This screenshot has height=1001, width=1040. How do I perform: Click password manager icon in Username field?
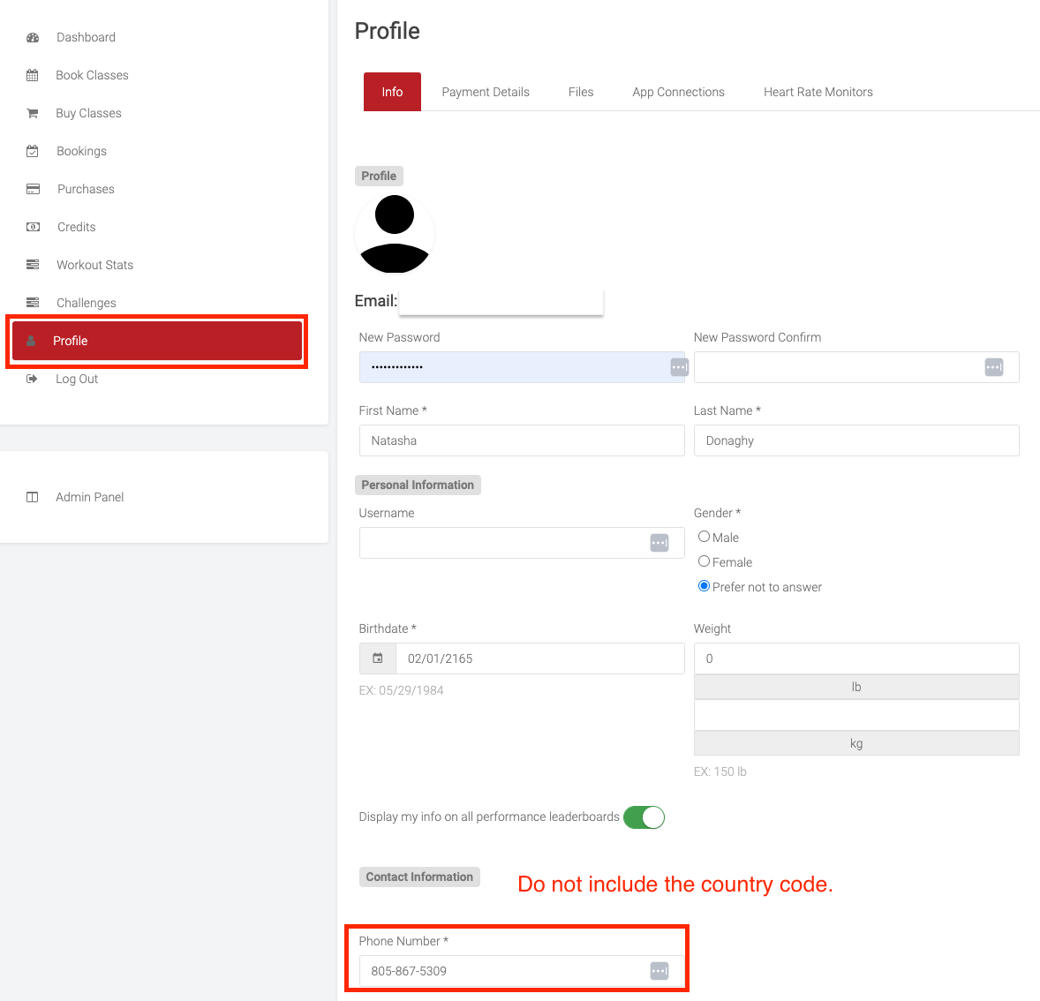tap(659, 543)
